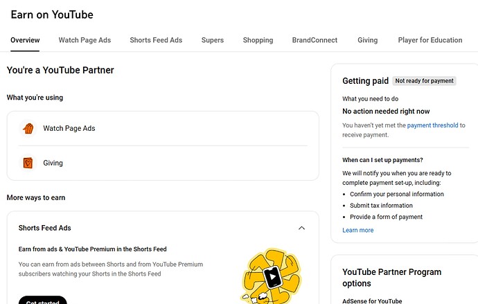478x304 pixels.
Task: Click the What you're using heading
Action: pos(35,98)
